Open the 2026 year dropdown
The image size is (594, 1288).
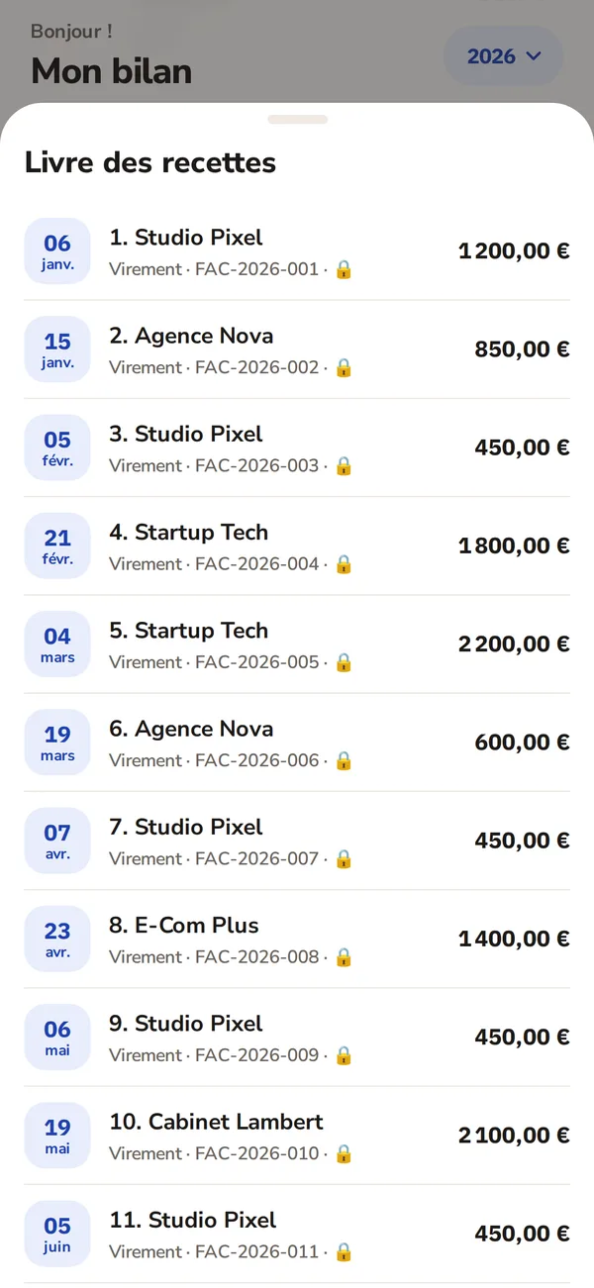click(x=503, y=56)
